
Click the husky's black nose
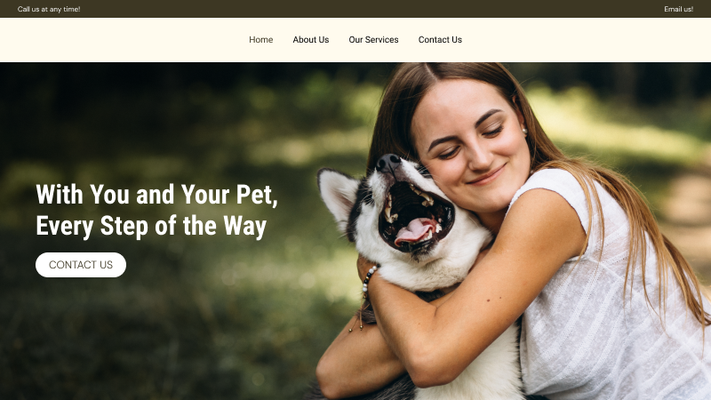tap(388, 163)
